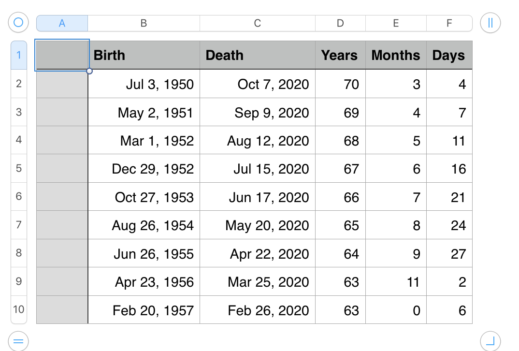519x351 pixels.
Task: Select the Years cell showing 66
Action: [340, 197]
